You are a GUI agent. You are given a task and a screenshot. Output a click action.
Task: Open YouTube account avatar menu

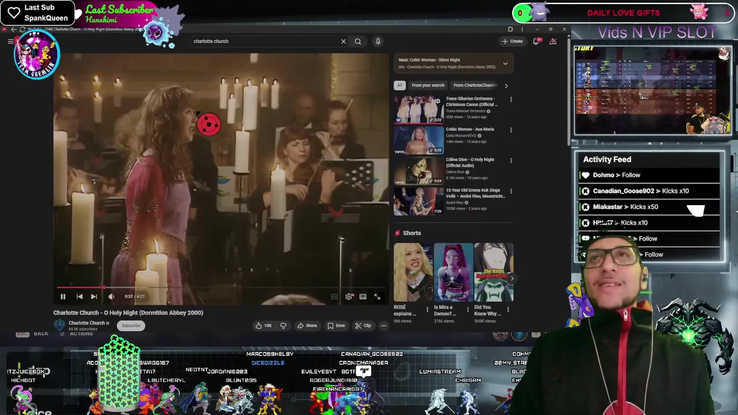click(553, 41)
